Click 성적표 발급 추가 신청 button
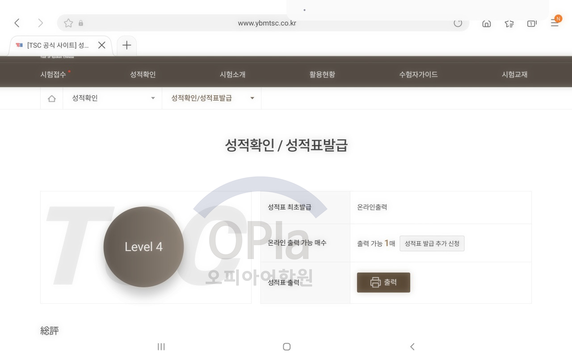Viewport: 572px width, 358px height. (432, 243)
